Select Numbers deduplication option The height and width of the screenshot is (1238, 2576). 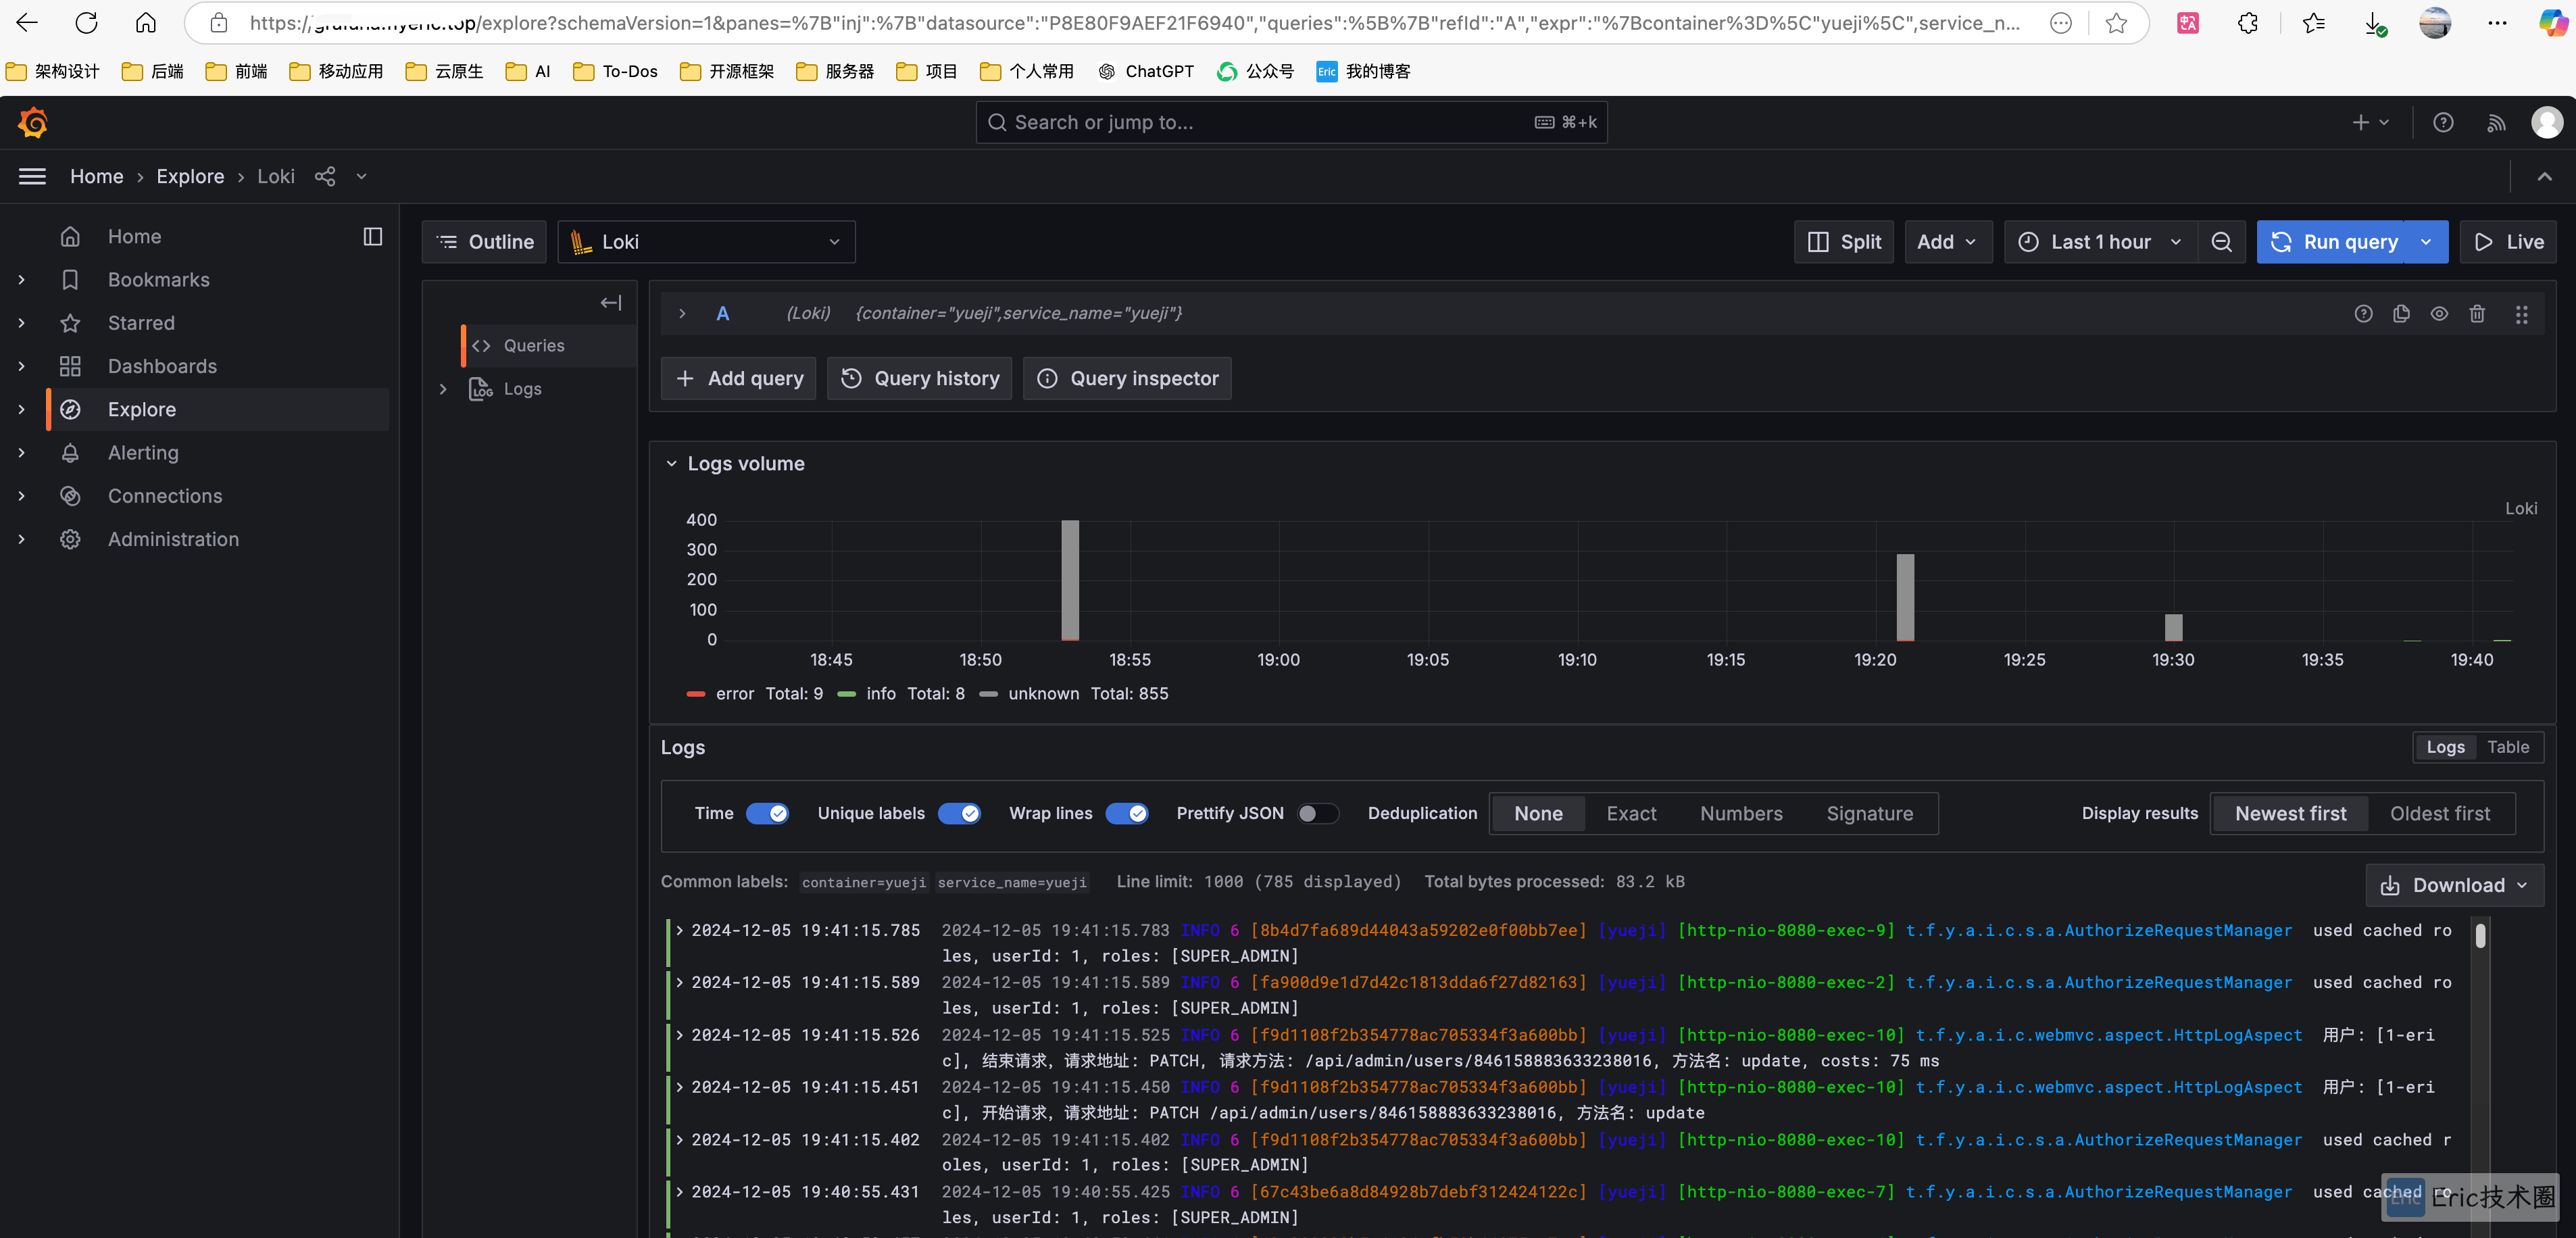pos(1741,813)
